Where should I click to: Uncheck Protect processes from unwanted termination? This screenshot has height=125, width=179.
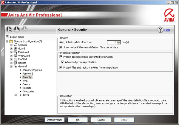pos(61,57)
